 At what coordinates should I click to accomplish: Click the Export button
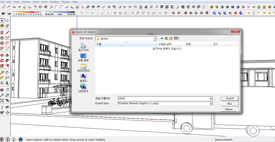tap(230, 98)
